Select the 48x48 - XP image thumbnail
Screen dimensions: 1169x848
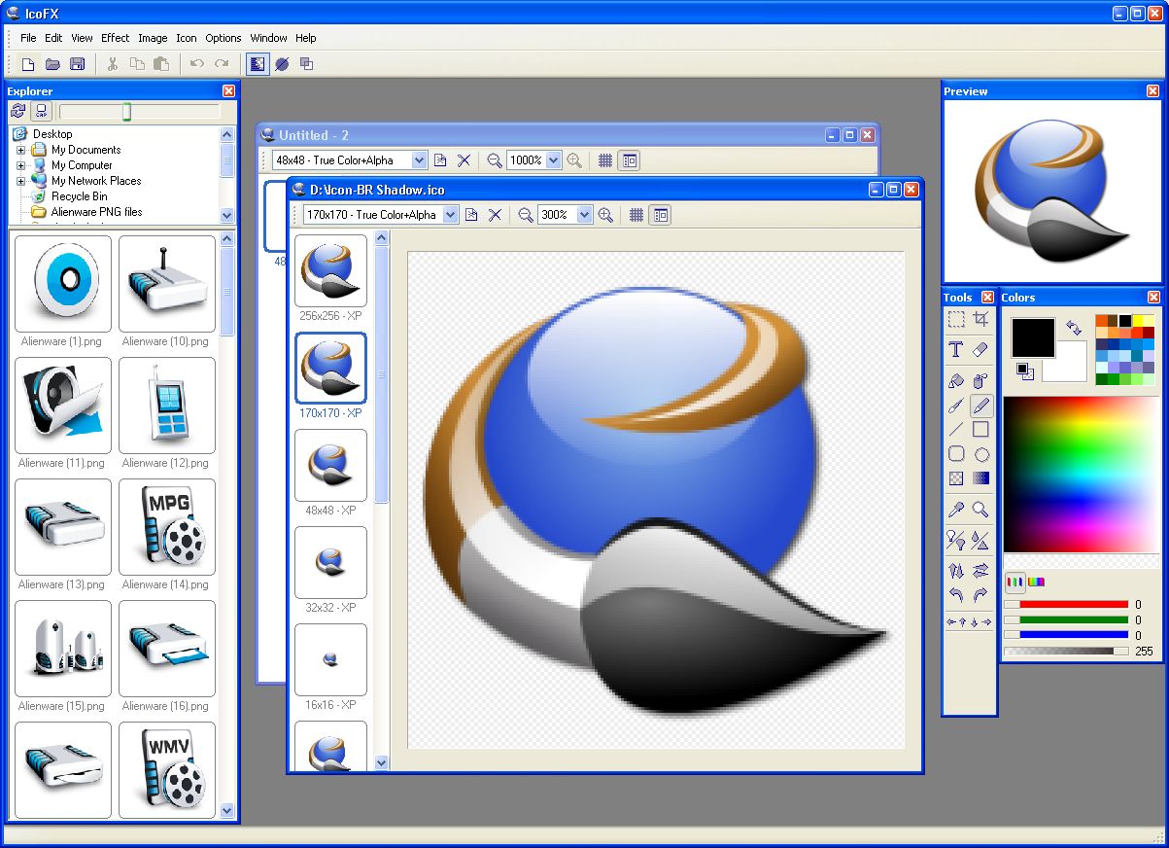[x=330, y=465]
